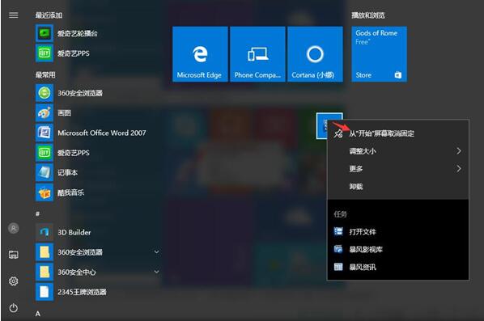Click the 画图 text label
Viewport: 484px width, 321px height.
(x=64, y=113)
